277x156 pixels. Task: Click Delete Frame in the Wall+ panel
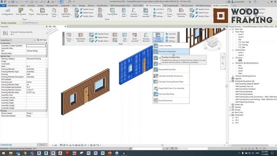coord(101,37)
